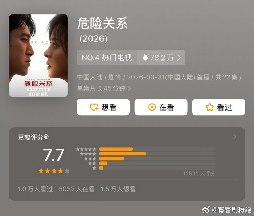The image size is (254, 216).
Task: Tap the five-star row icon in histogram
Action: (86, 149)
